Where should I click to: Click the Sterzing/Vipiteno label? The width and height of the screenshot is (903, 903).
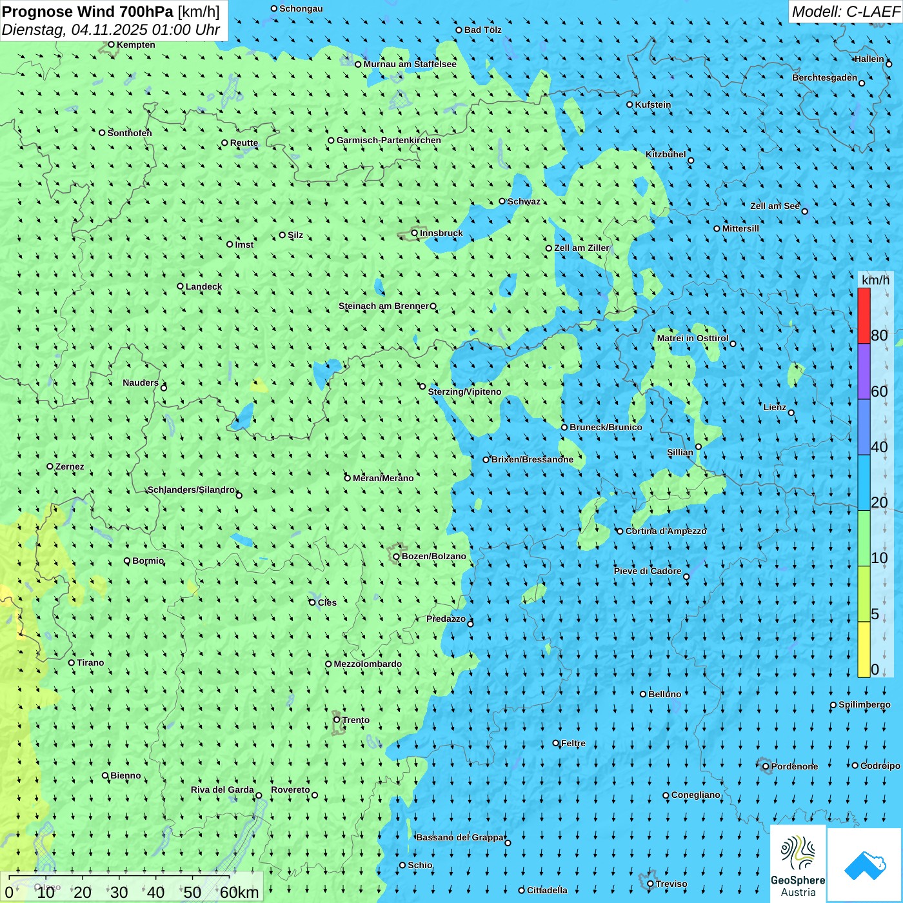coord(464,392)
